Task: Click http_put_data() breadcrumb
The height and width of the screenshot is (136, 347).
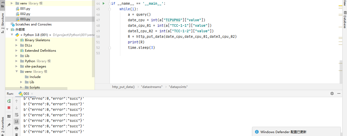Action: (x=123, y=87)
